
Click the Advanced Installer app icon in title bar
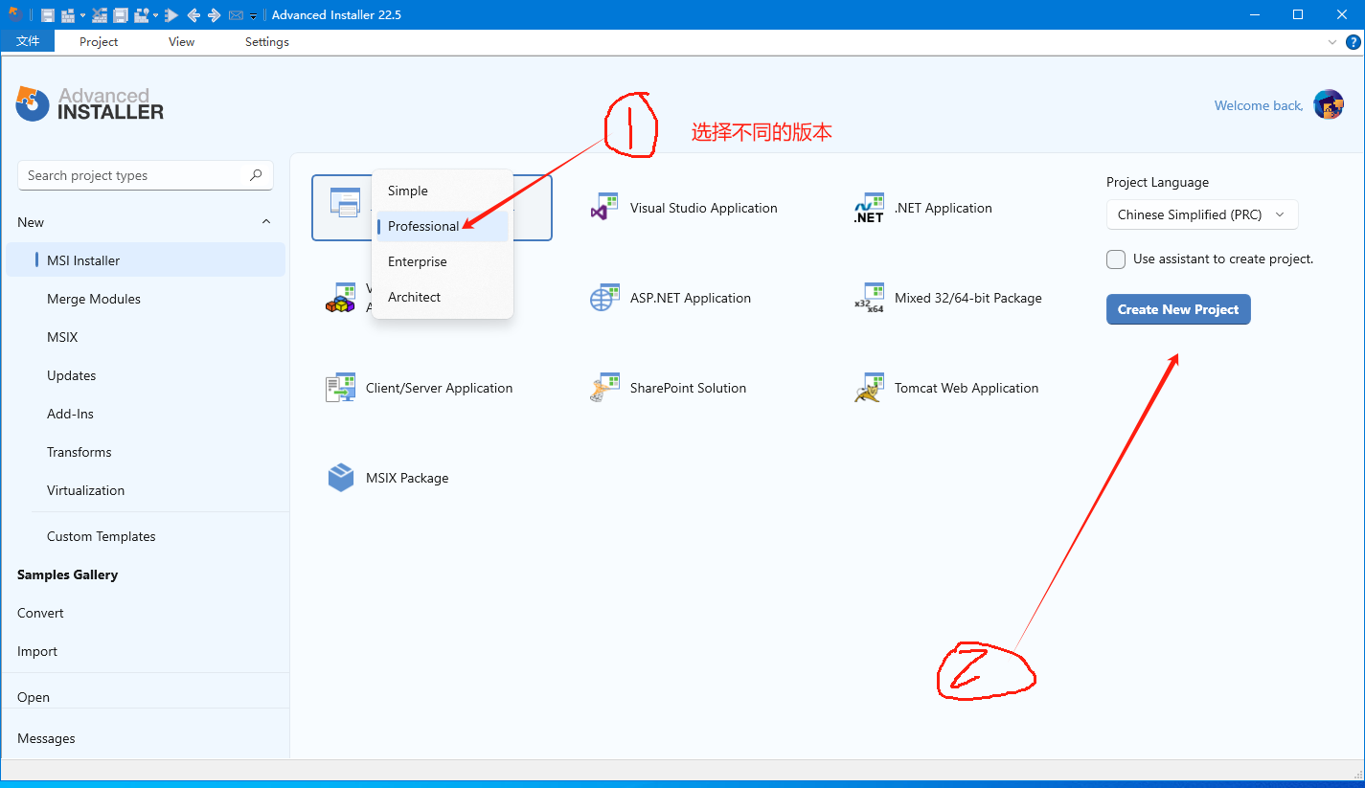tap(15, 14)
